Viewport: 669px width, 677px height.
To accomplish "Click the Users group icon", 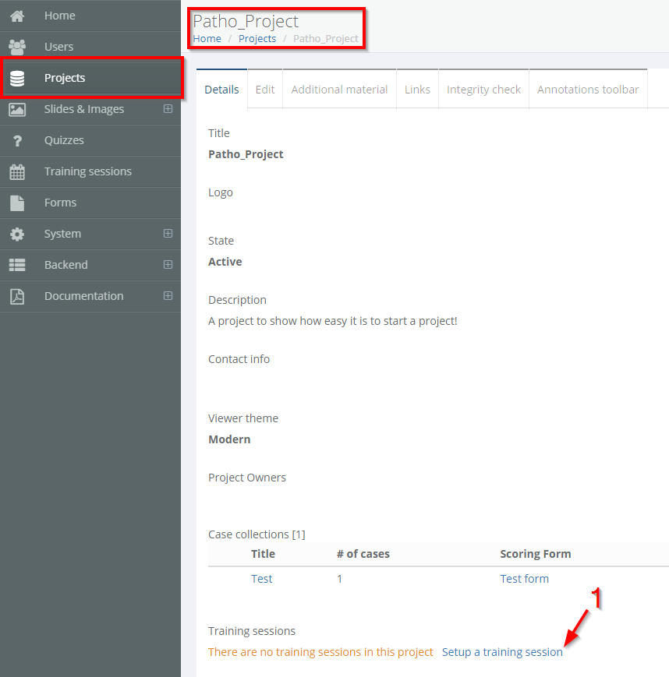I will point(16,47).
